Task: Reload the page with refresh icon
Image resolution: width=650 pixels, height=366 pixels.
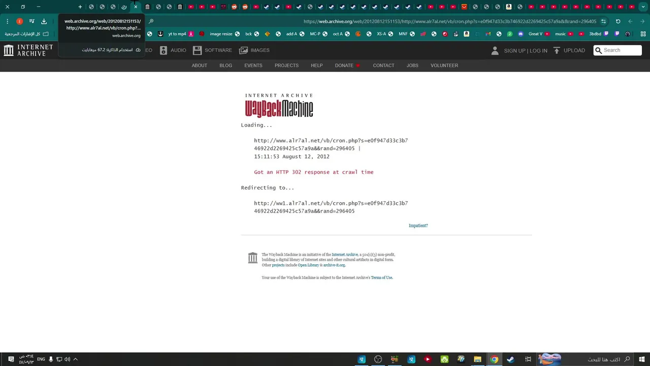Action: tap(618, 21)
